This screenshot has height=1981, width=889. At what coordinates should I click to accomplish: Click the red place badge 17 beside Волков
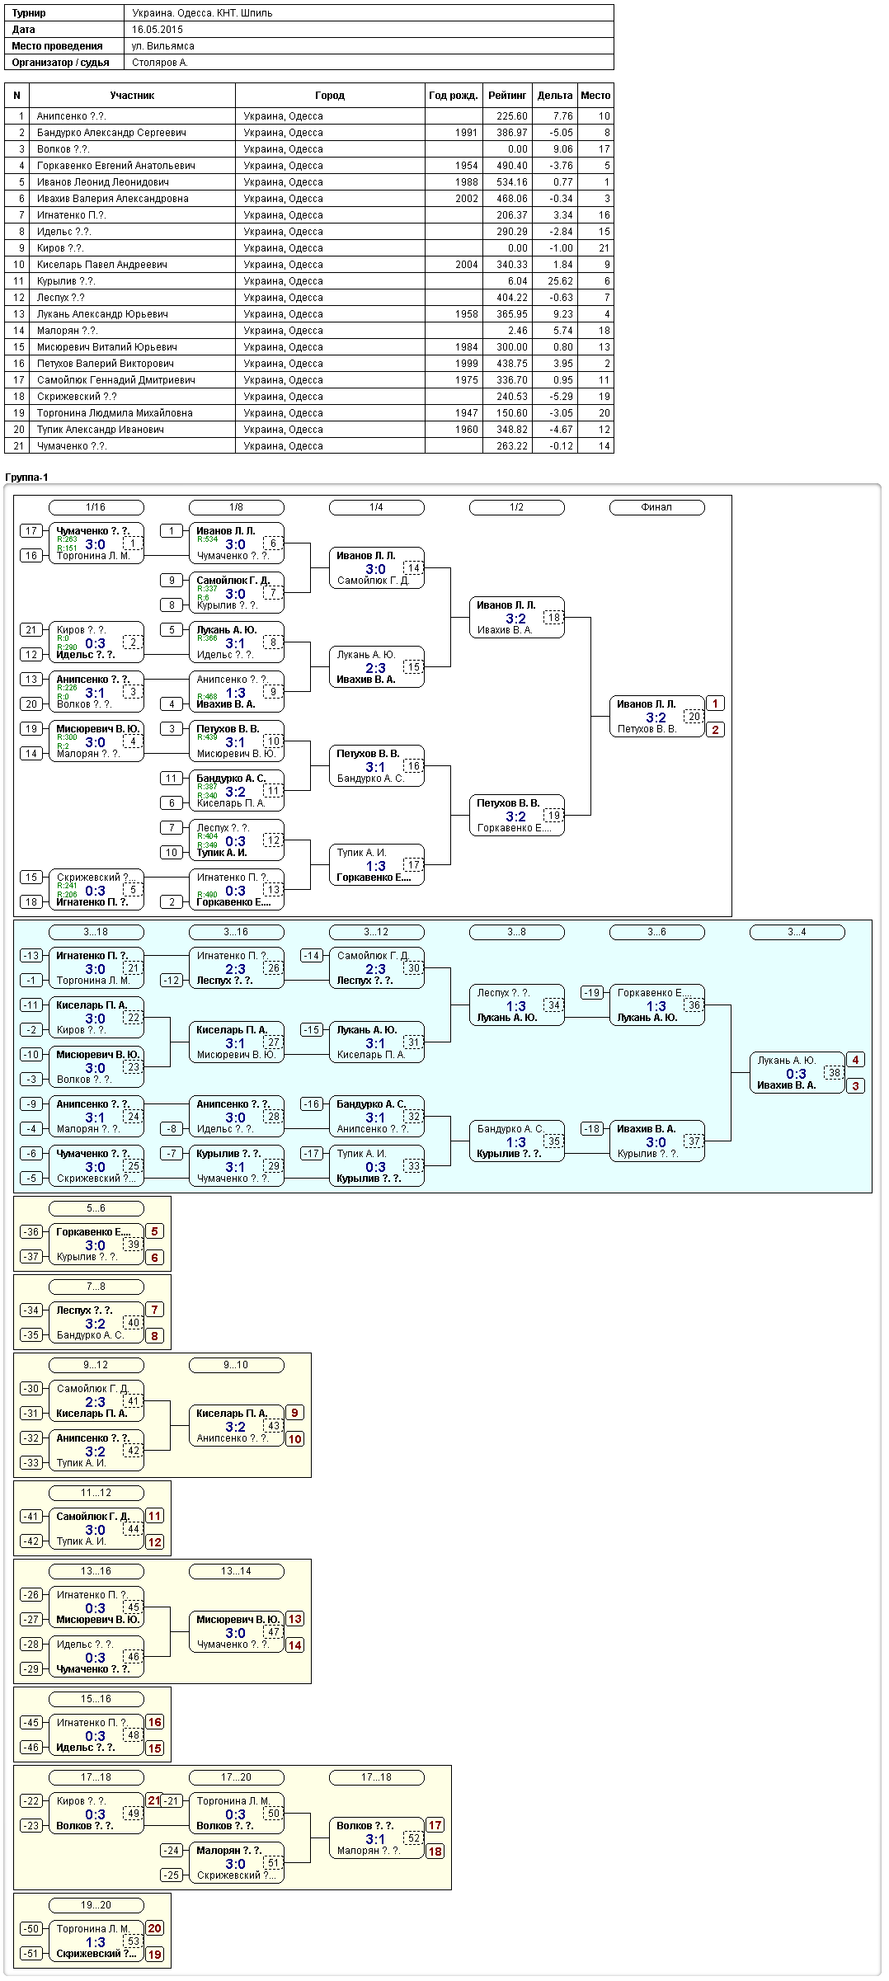click(x=435, y=1825)
